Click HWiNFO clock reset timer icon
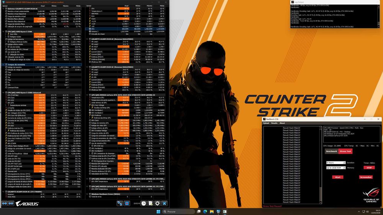 144,203
